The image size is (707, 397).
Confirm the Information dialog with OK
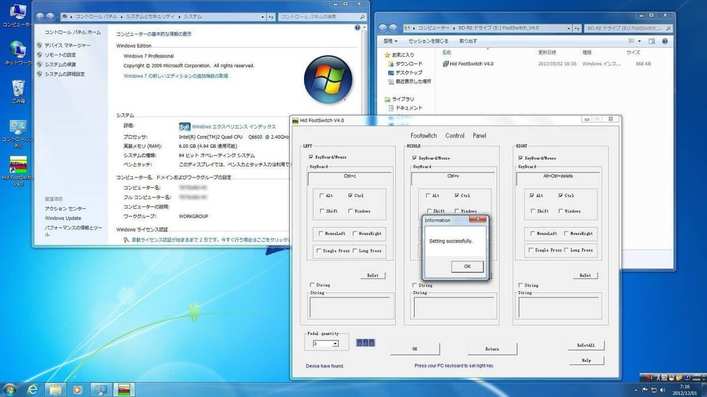pyautogui.click(x=467, y=266)
